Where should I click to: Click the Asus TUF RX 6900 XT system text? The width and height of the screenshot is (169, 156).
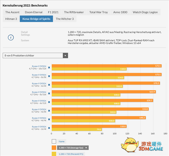pyautogui.click(x=111, y=42)
